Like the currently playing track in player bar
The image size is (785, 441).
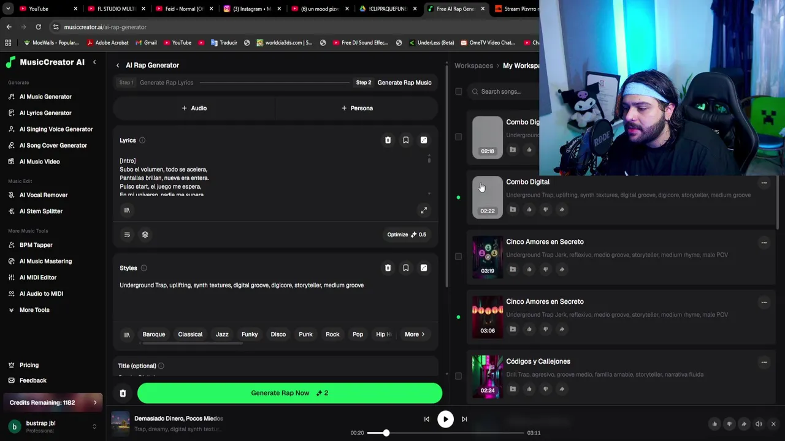click(714, 424)
